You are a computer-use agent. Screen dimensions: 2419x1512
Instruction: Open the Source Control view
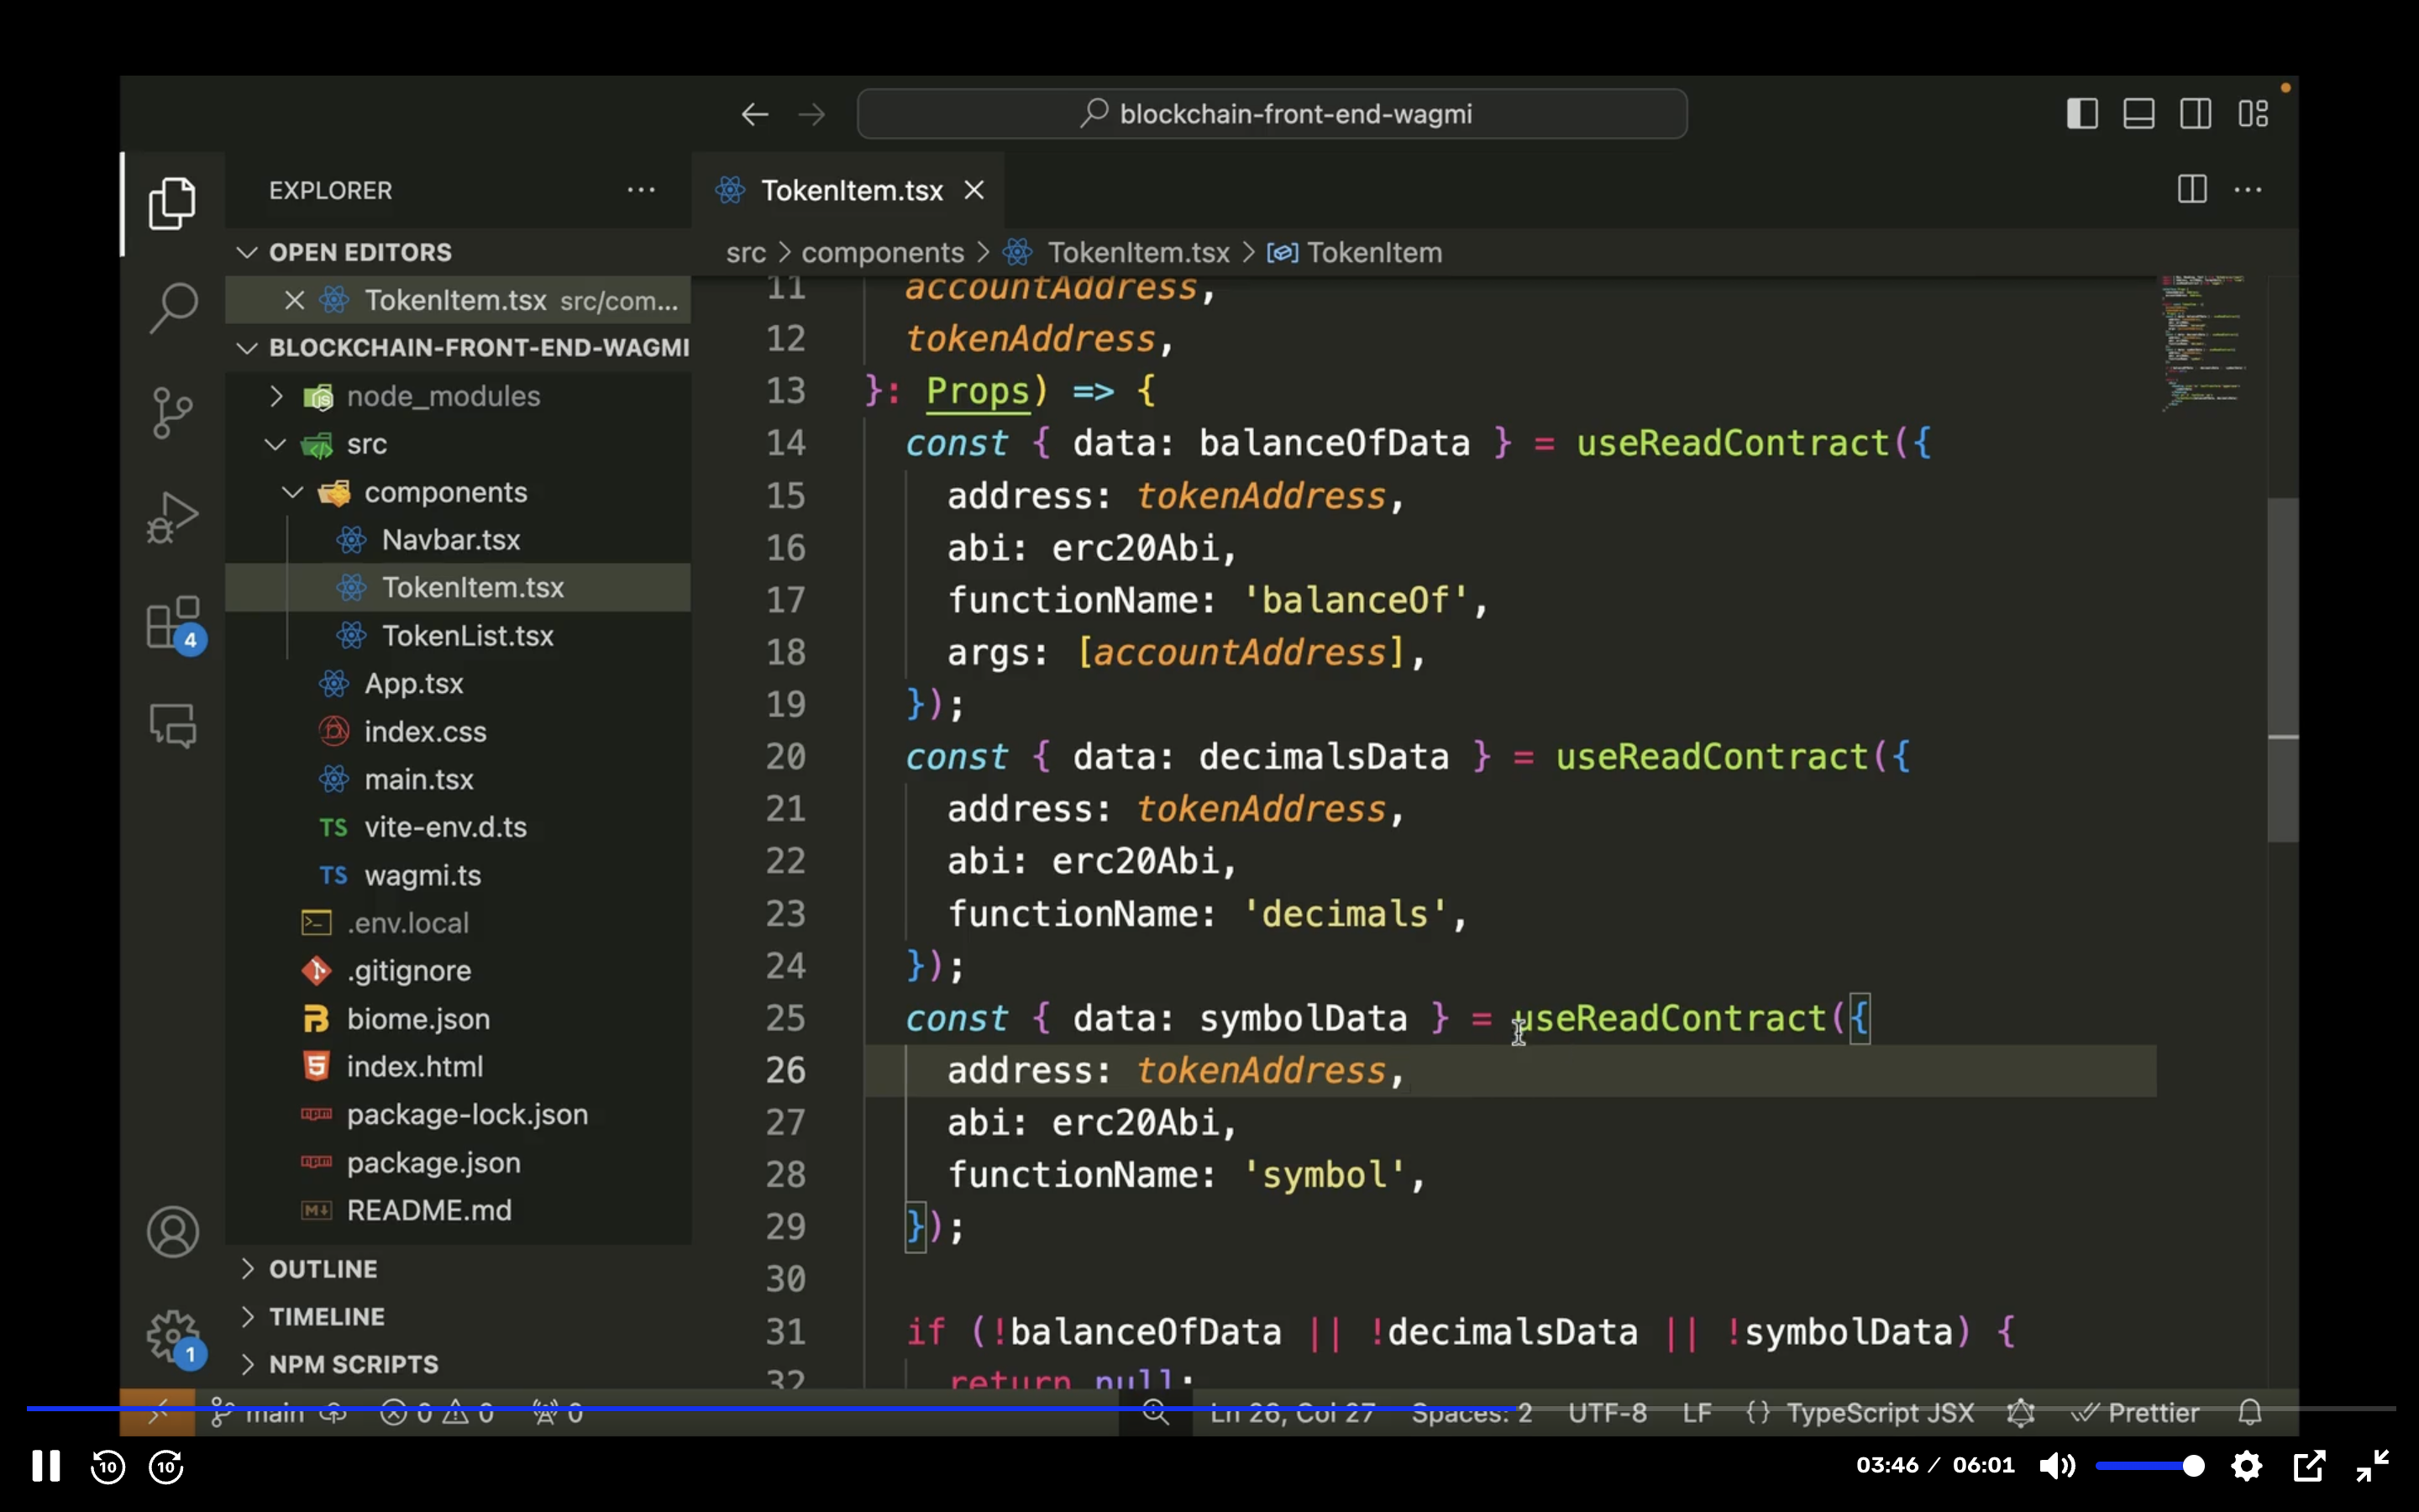pos(172,412)
